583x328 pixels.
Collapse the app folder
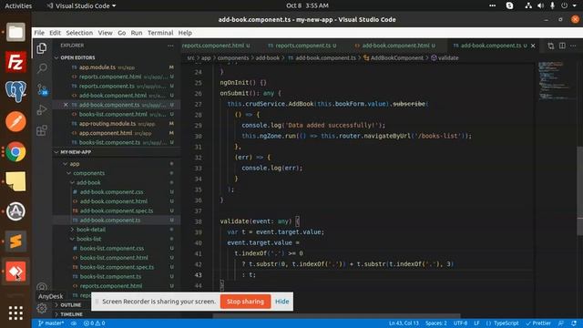(75, 164)
